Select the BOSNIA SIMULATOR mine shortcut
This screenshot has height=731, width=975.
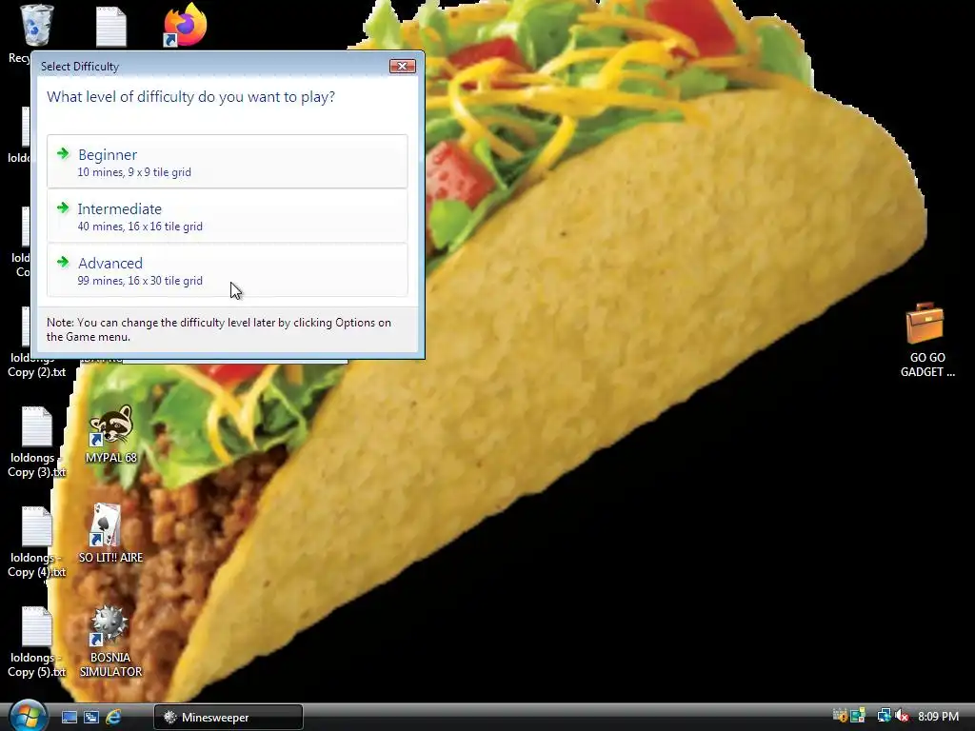pyautogui.click(x=110, y=641)
